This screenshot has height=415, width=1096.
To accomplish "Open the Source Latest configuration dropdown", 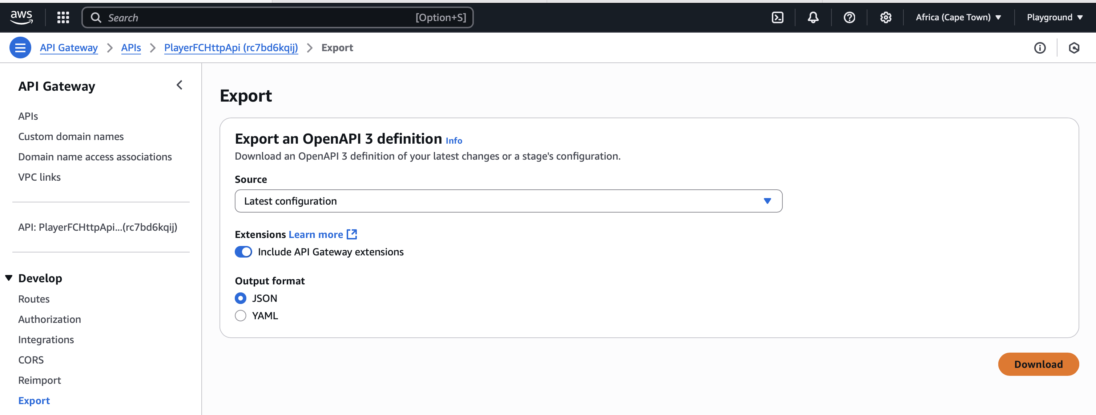I will coord(508,201).
